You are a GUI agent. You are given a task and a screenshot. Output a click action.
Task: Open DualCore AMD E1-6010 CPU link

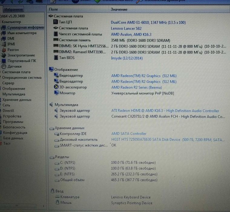coord(148,22)
